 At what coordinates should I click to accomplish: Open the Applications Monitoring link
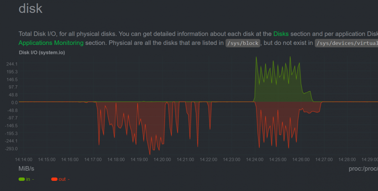point(51,43)
